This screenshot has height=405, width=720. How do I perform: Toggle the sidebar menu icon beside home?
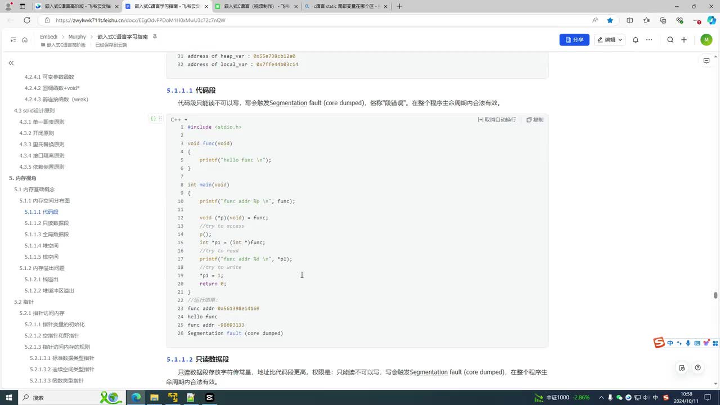[x=13, y=40]
